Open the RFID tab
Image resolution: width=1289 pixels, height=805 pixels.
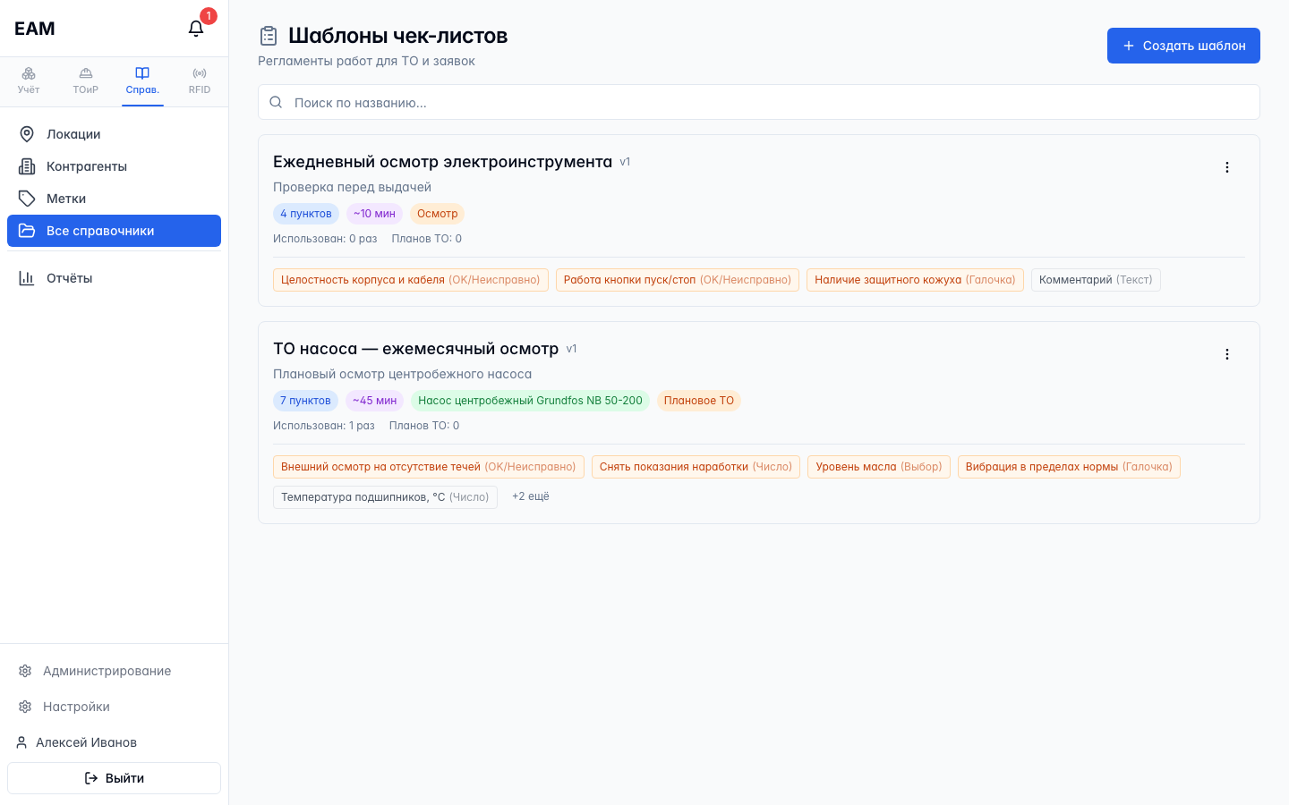click(200, 80)
